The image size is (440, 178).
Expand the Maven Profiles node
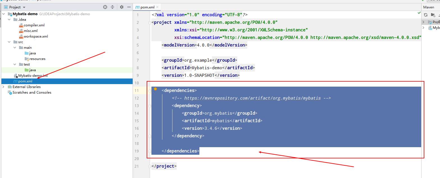click(423, 22)
